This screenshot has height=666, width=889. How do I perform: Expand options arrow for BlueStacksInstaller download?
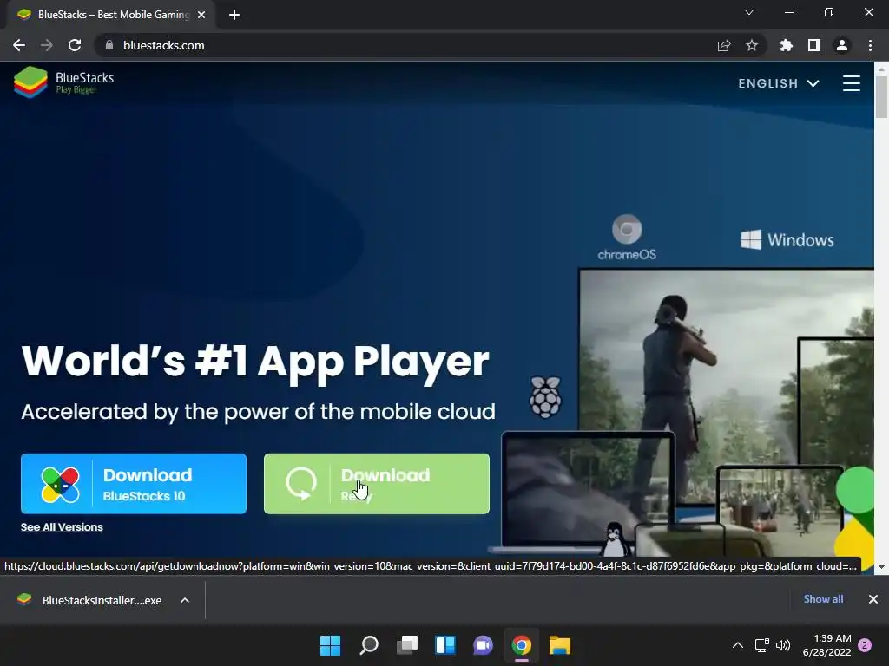tap(185, 600)
